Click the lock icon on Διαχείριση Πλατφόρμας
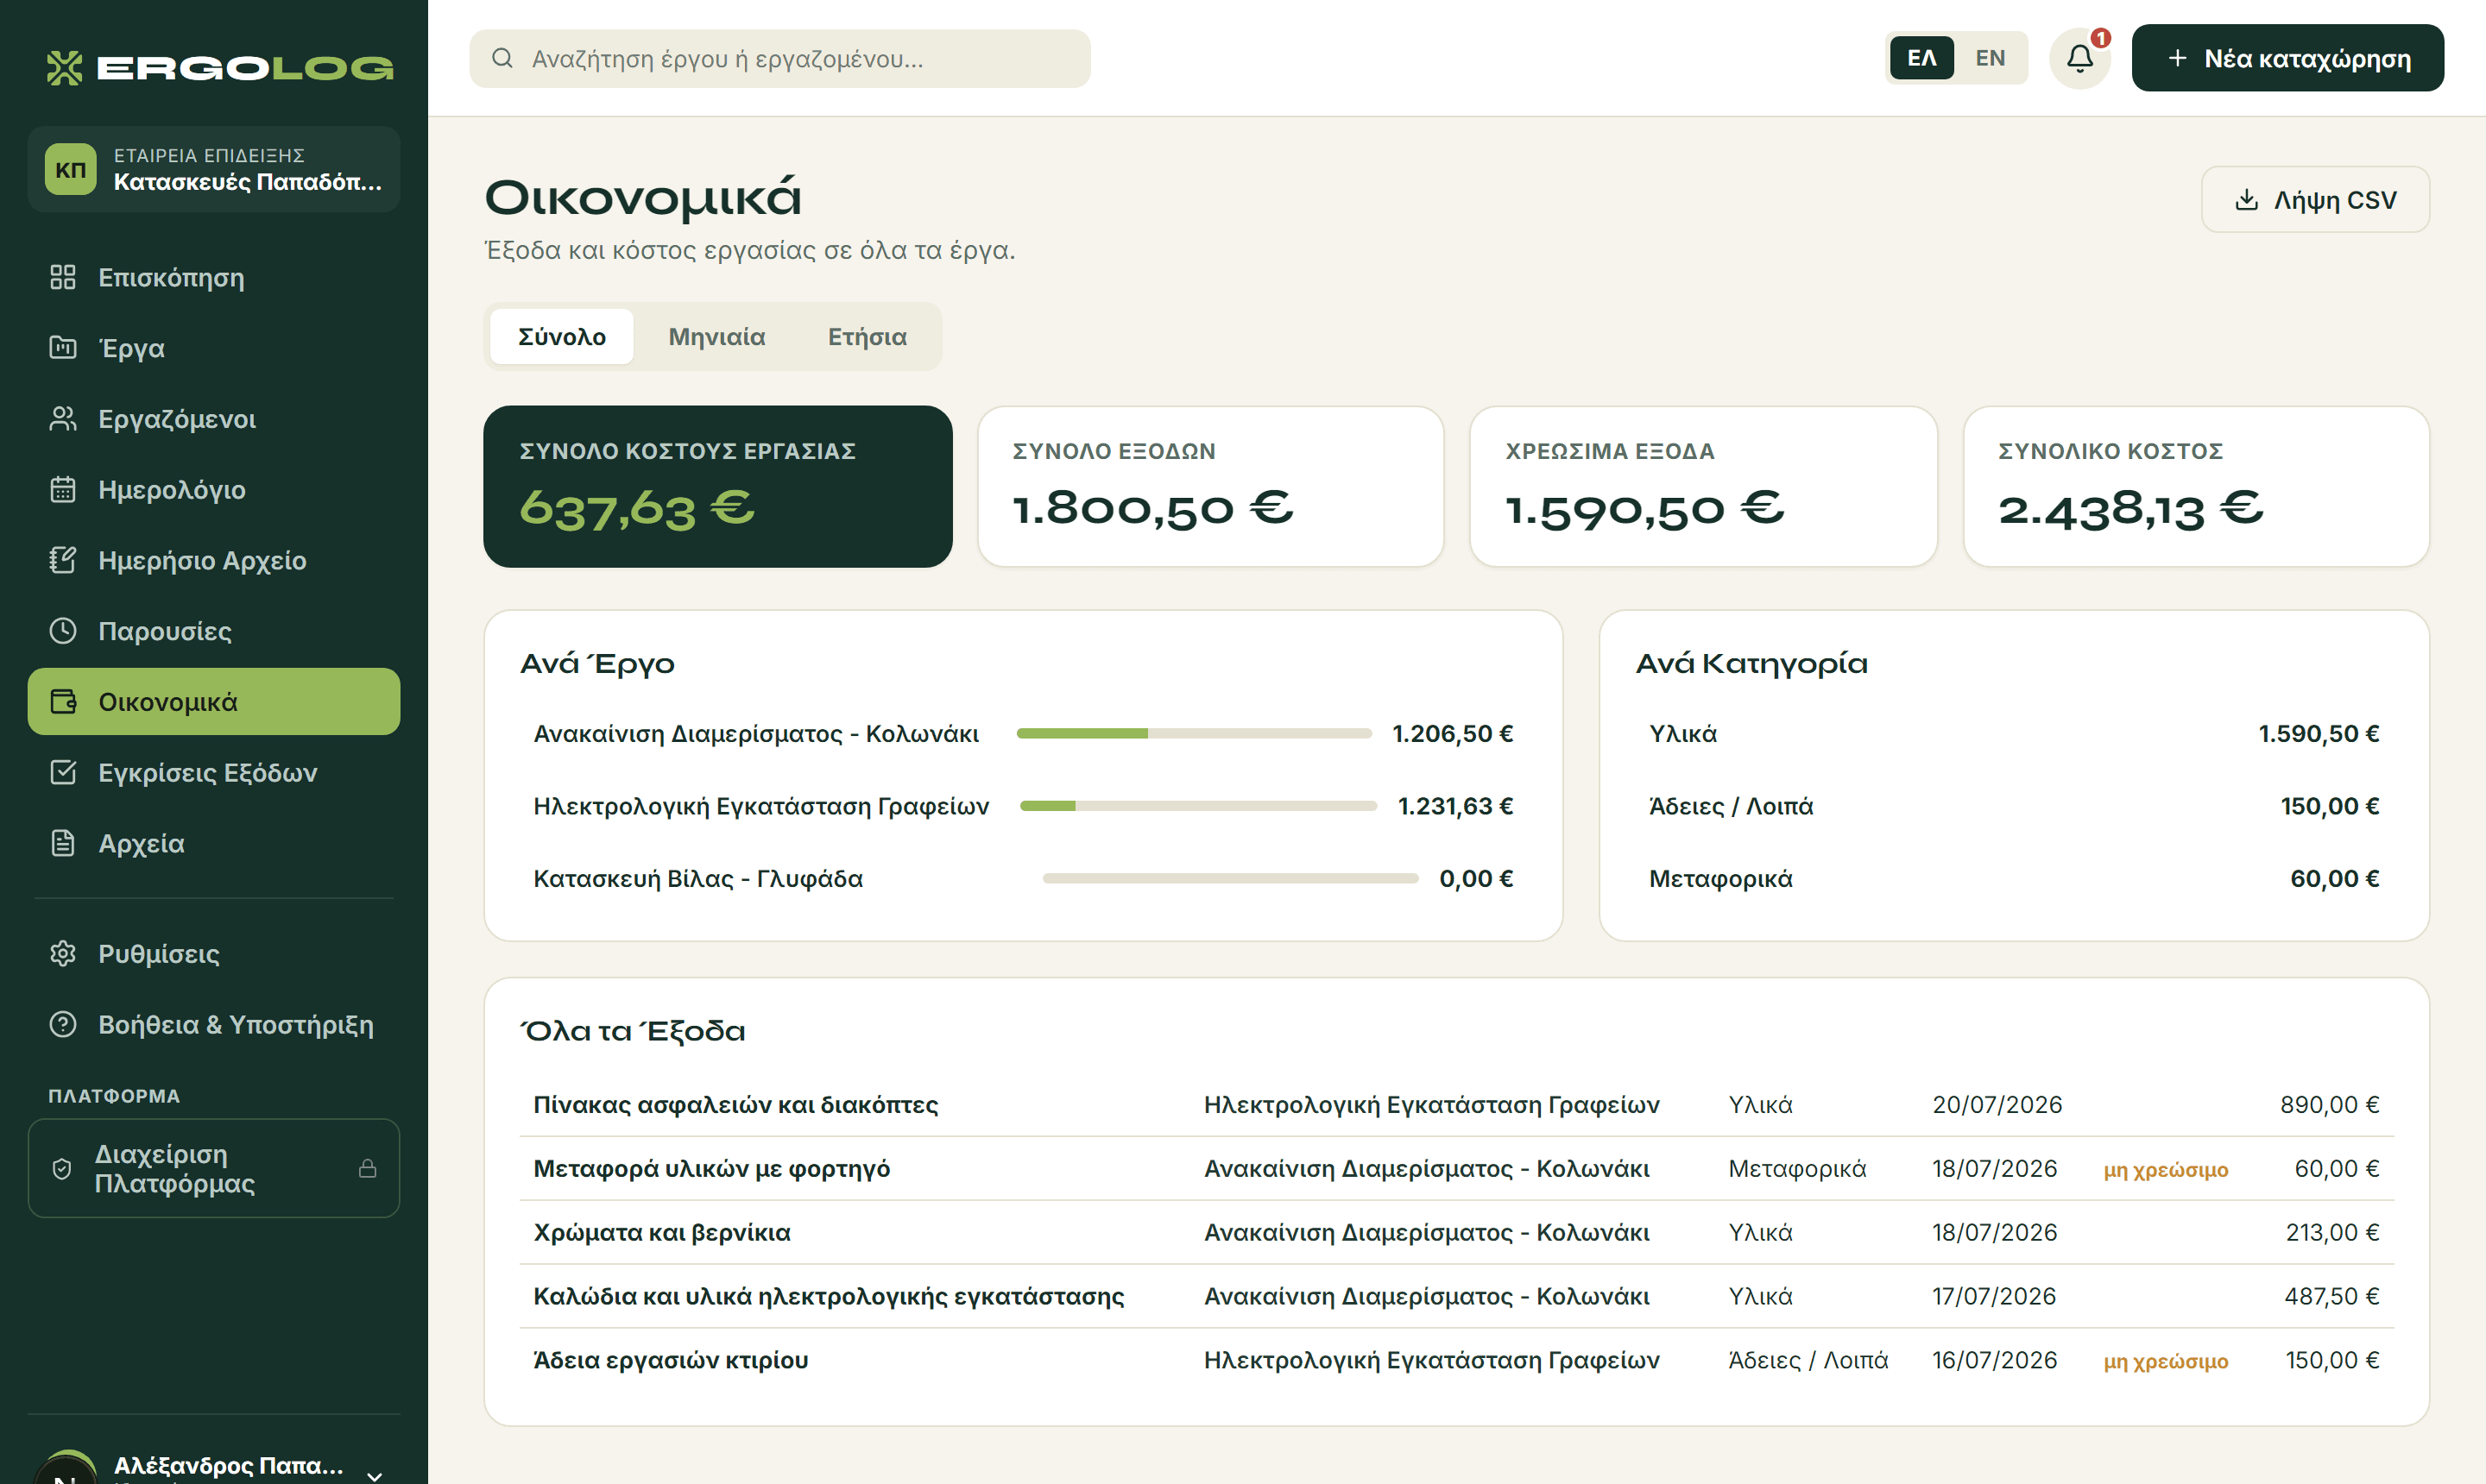This screenshot has width=2486, height=1484. (x=368, y=1168)
